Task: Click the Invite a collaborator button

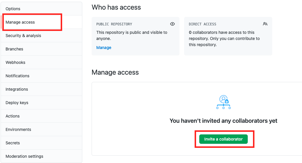Action: (224, 139)
